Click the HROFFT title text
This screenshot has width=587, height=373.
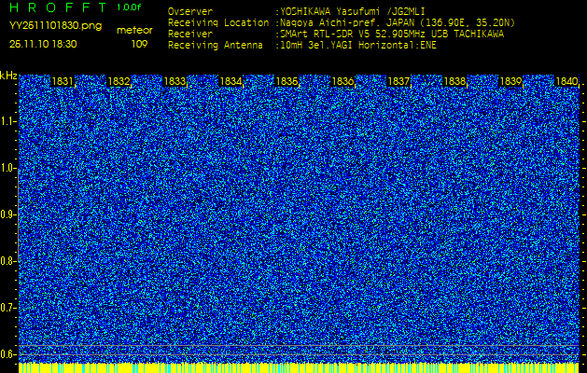58,7
